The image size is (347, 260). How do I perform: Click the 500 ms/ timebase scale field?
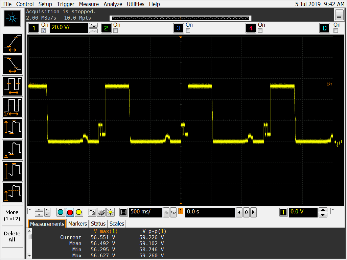pyautogui.click(x=145, y=212)
